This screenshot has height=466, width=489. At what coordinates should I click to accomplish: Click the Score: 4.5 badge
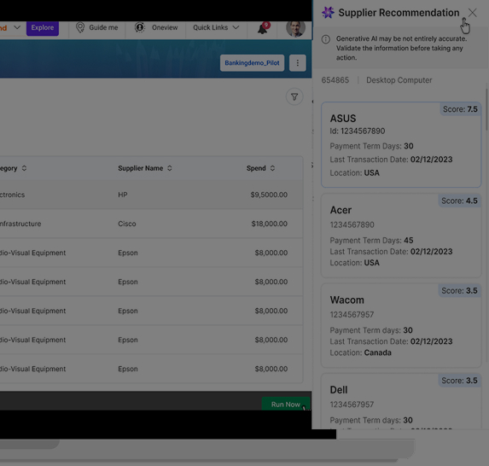coord(459,201)
